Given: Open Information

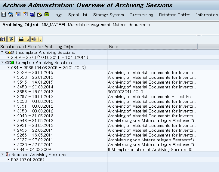Looking at the screenshot, I should coord(207,15).
